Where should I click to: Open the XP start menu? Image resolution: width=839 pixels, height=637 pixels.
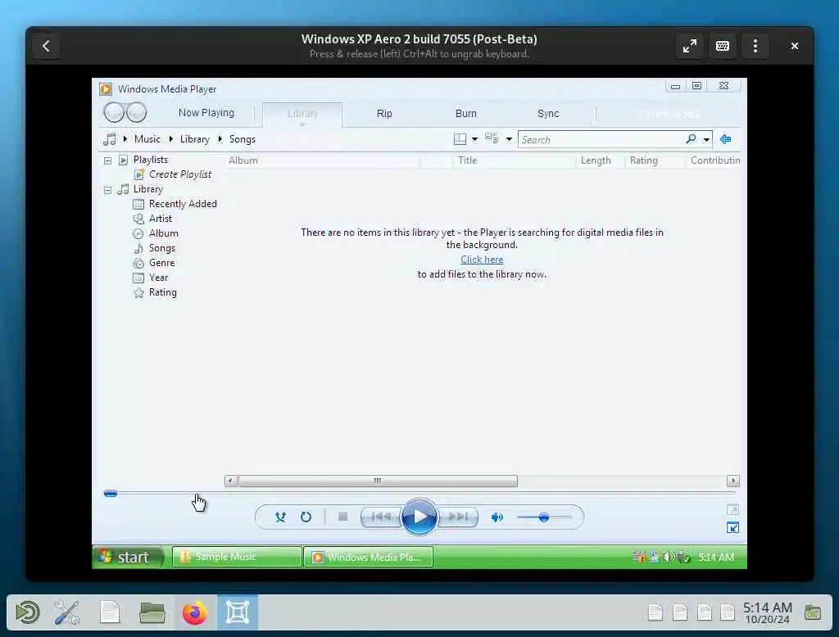[128, 557]
